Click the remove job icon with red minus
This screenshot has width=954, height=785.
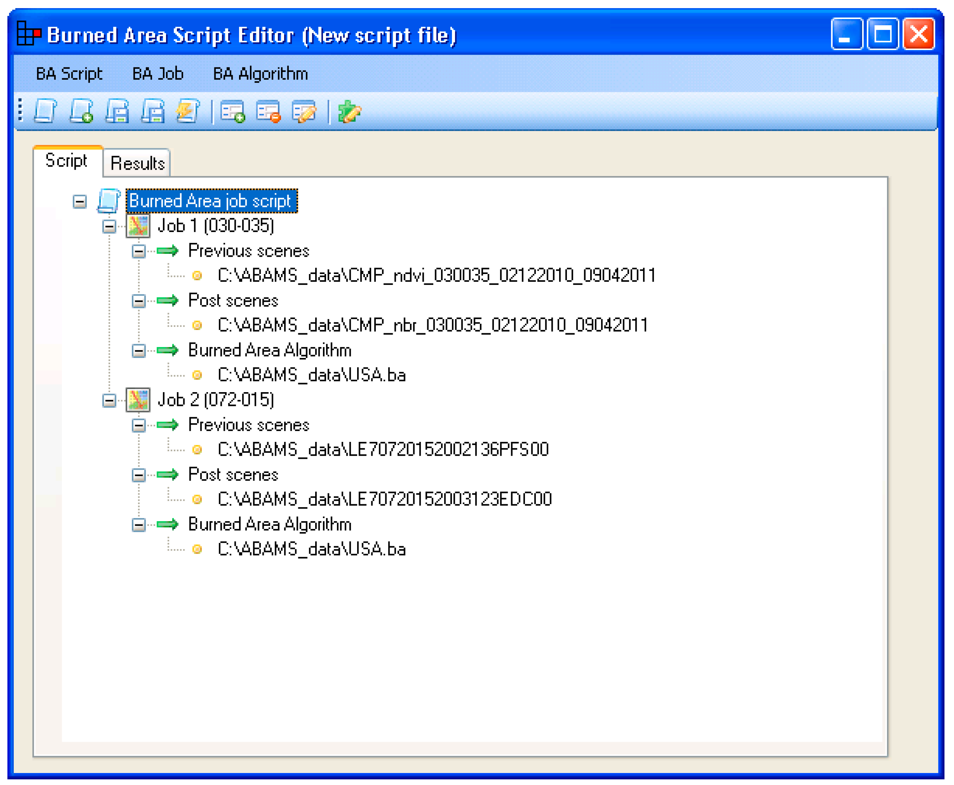coord(269,111)
